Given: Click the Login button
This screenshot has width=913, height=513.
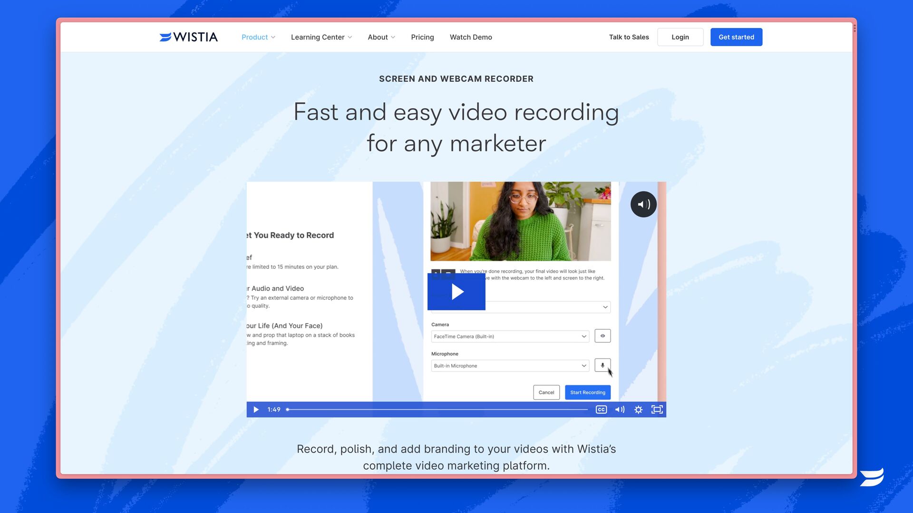Looking at the screenshot, I should coord(680,37).
